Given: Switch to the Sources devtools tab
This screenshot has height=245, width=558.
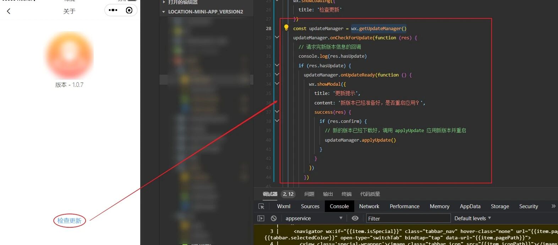Looking at the screenshot, I should 310,206.
